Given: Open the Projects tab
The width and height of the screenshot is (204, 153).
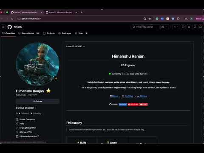Looking at the screenshot, I should point(49,33).
